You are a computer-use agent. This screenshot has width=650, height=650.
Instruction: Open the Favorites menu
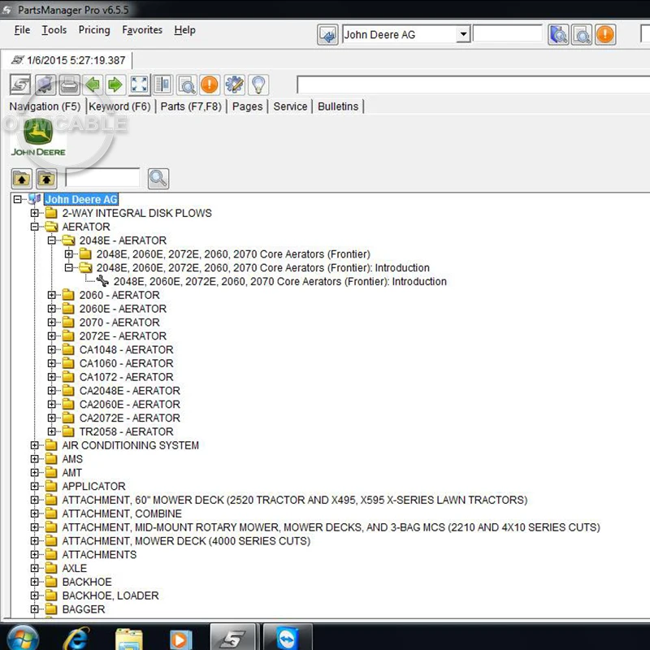pos(141,30)
